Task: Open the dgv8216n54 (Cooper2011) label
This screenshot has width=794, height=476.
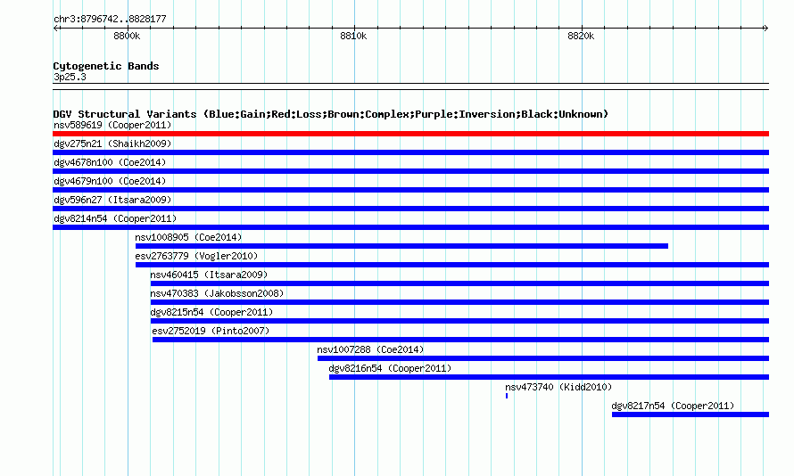Action: 390,368
